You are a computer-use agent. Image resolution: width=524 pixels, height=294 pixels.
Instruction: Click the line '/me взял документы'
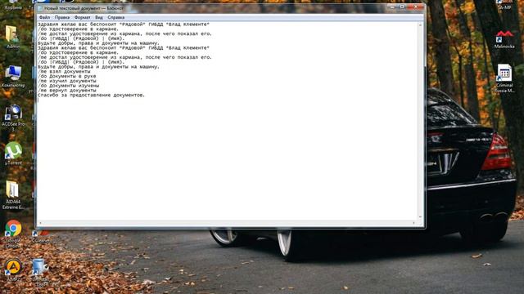click(64, 71)
